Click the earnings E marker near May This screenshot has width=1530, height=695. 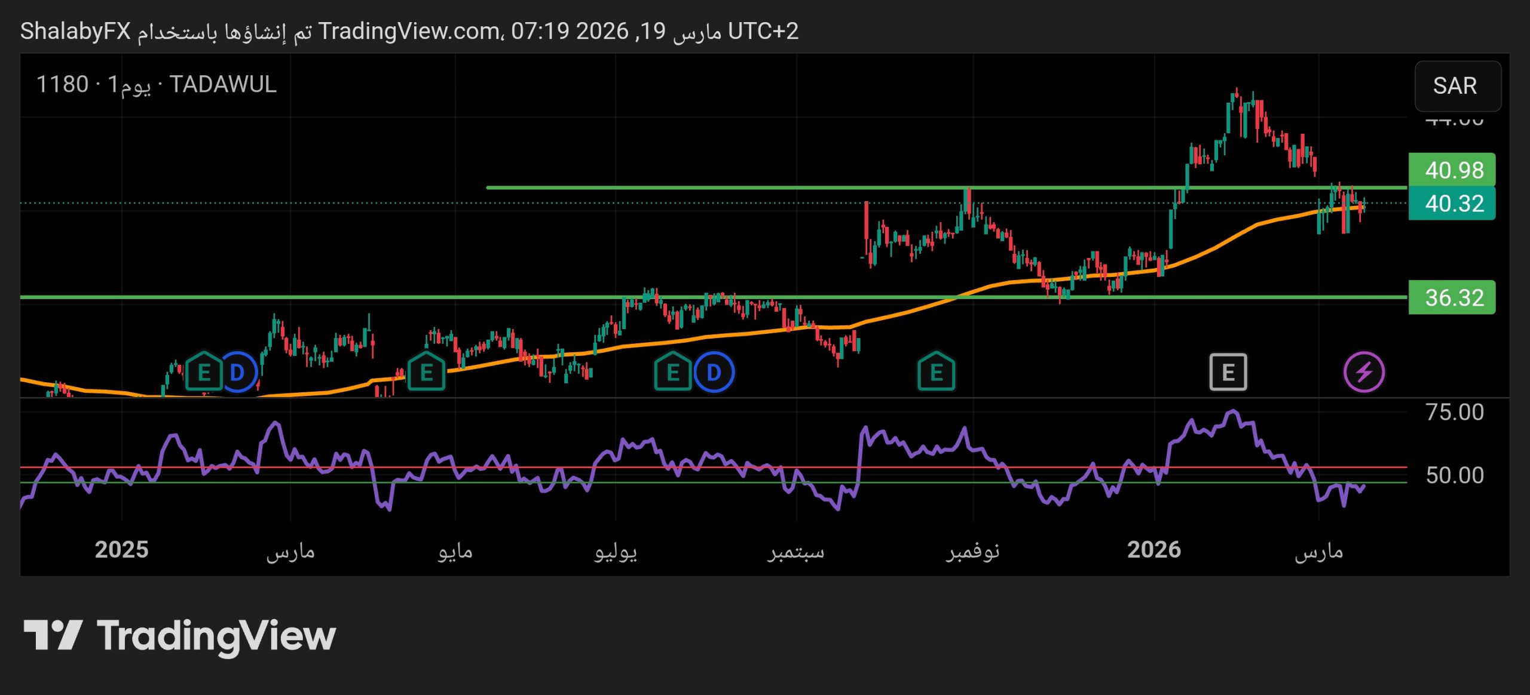[x=426, y=373]
